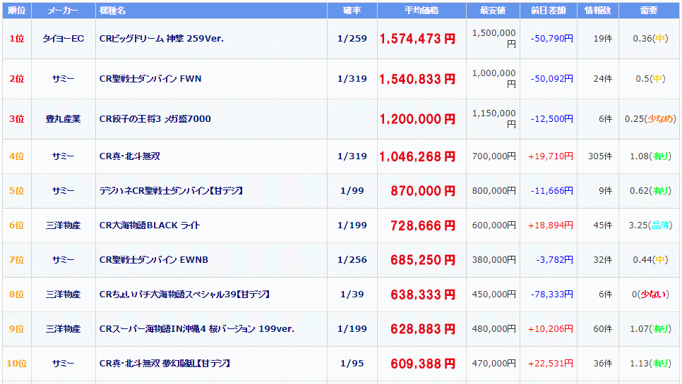Open CRちょいパチ大海物語スペシャル39【甘デジ】 link

[185, 295]
